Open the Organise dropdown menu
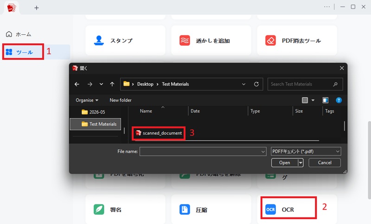The width and height of the screenshot is (371, 224). coord(87,100)
